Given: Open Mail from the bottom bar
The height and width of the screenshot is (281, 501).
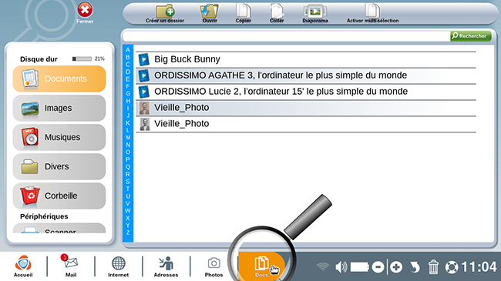Looking at the screenshot, I should tap(70, 266).
